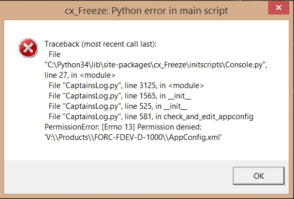Click the 'Traceback (most recent call last):' line
The height and width of the screenshot is (199, 294).
[100, 44]
